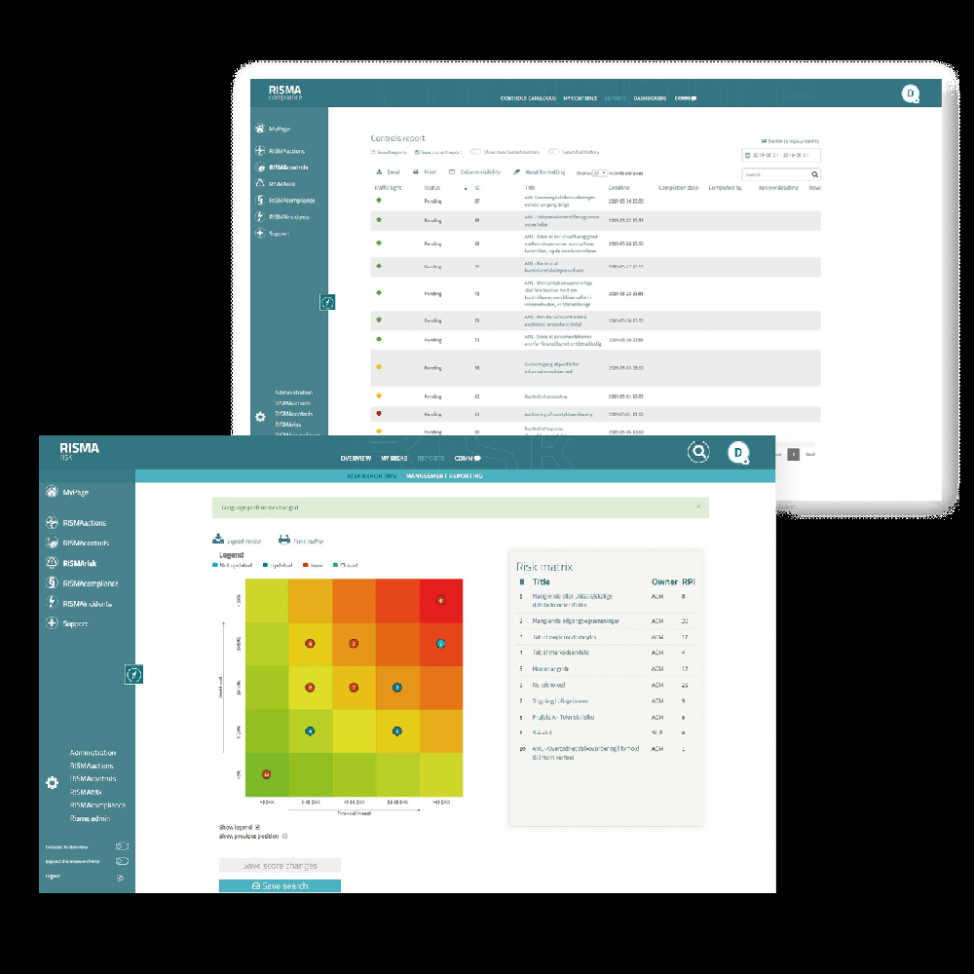This screenshot has width=974, height=974.
Task: Click the Support plus icon in risk window sidebar
Action: point(52,623)
